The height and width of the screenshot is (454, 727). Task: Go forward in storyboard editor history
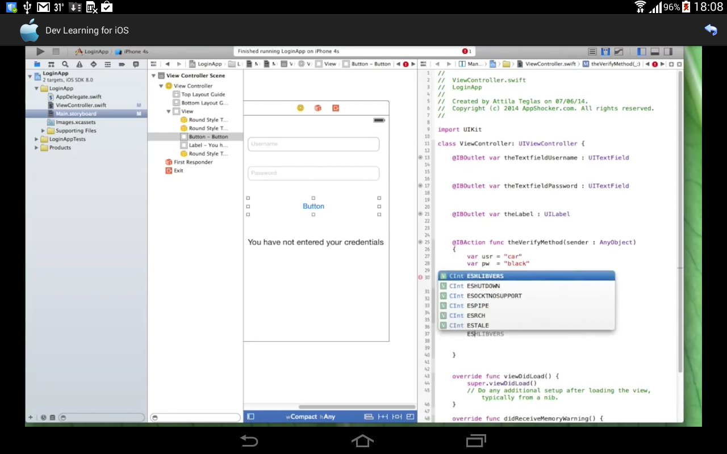pos(179,64)
